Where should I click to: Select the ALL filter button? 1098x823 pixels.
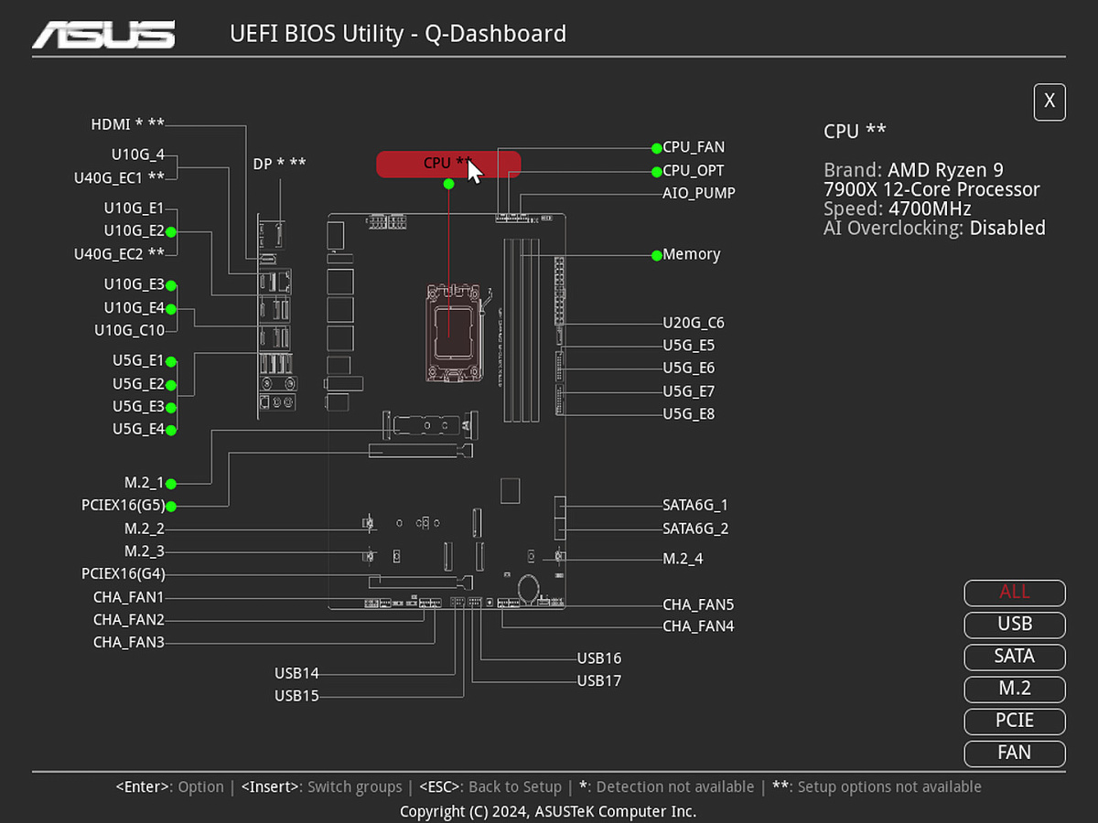click(x=1015, y=593)
